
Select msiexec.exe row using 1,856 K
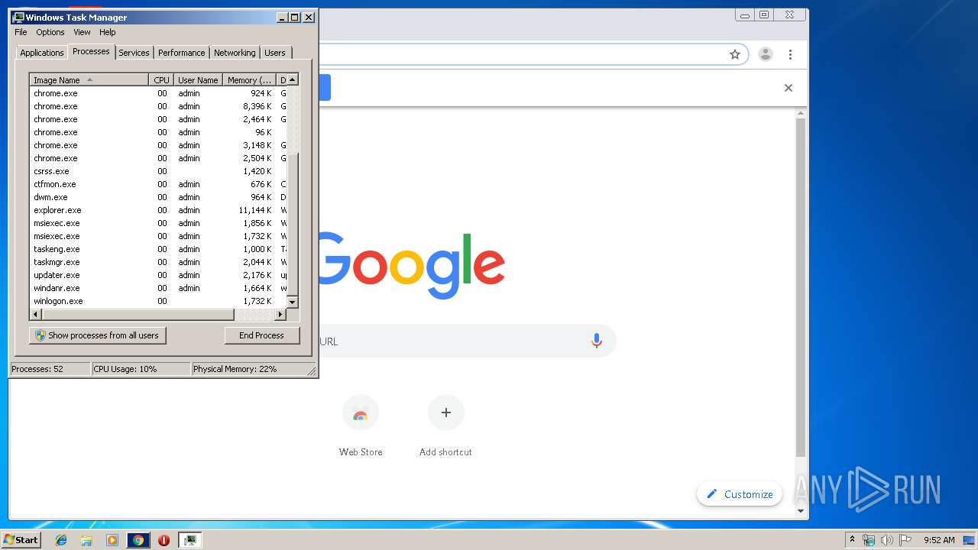(158, 223)
